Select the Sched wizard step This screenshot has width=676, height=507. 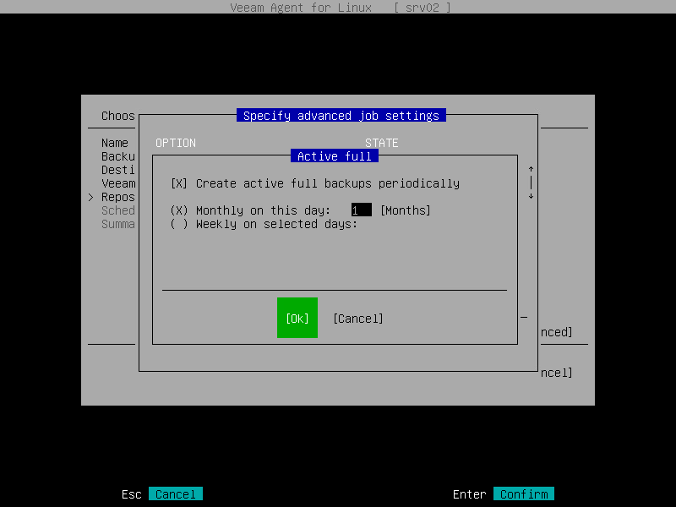pos(118,210)
